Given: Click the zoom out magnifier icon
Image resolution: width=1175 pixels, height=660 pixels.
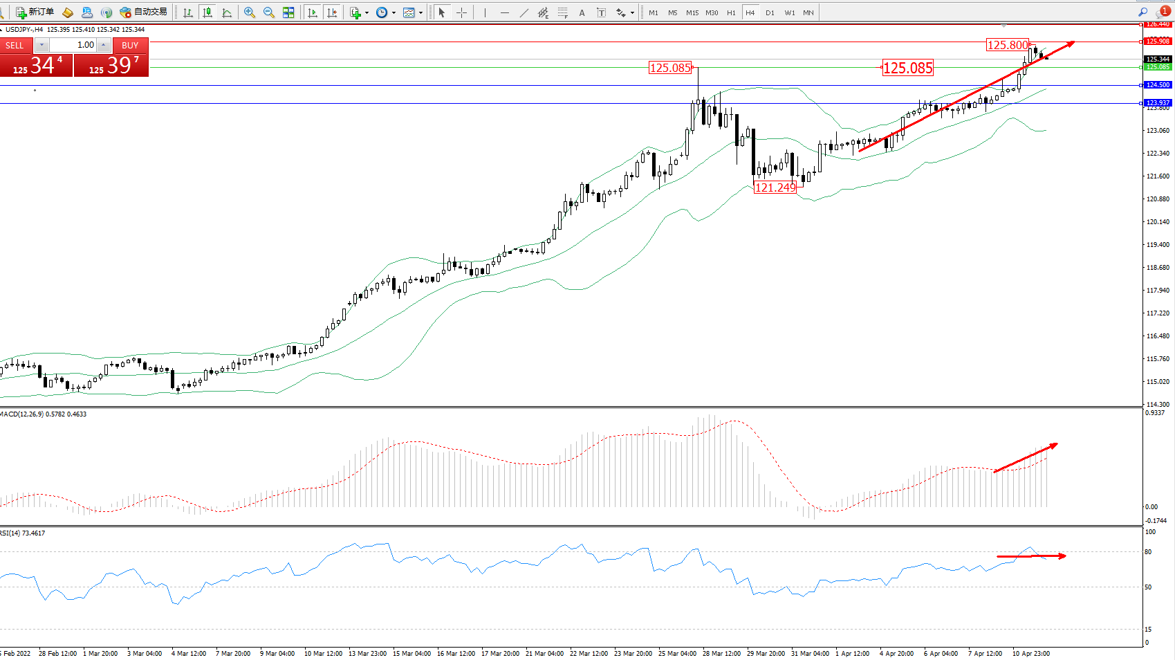Looking at the screenshot, I should point(269,12).
